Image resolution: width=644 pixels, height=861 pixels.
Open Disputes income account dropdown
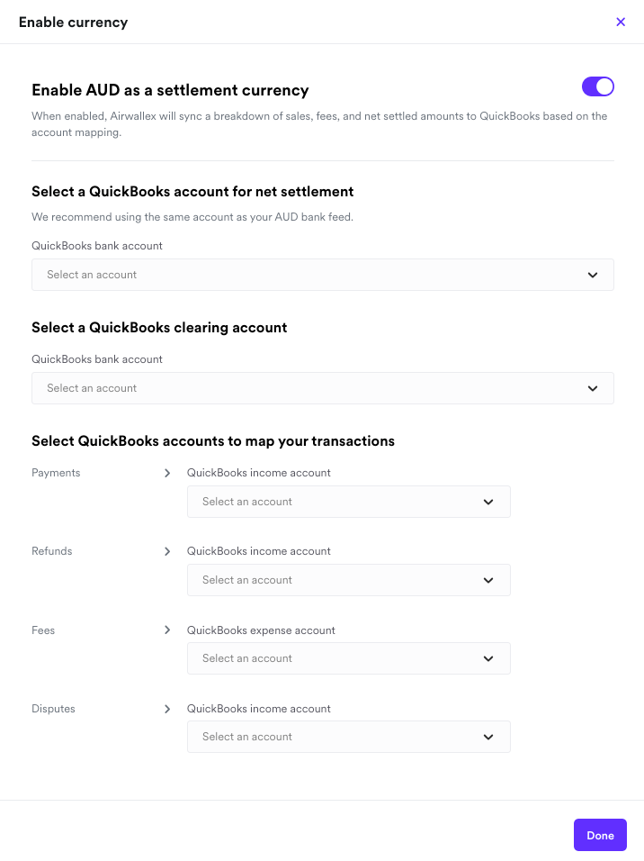tap(348, 737)
